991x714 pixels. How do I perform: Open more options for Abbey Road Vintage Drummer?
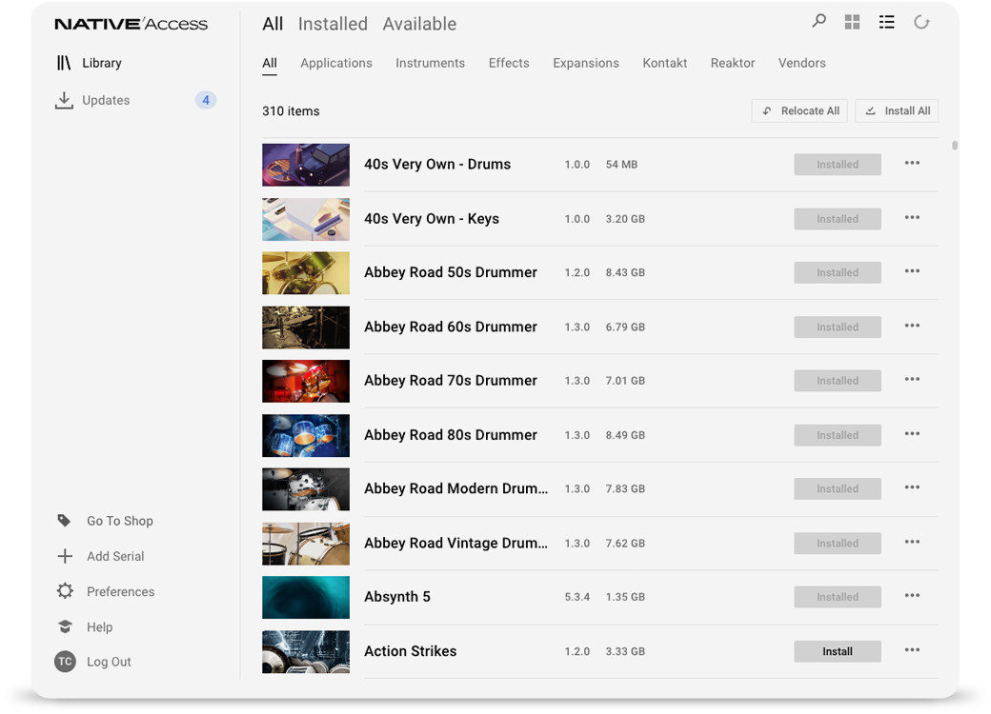click(912, 542)
